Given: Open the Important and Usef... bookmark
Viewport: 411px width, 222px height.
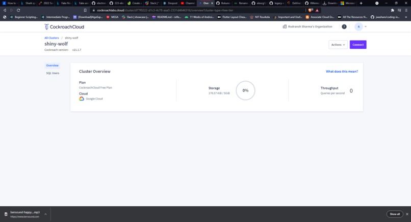Looking at the screenshot, I should click(x=288, y=17).
